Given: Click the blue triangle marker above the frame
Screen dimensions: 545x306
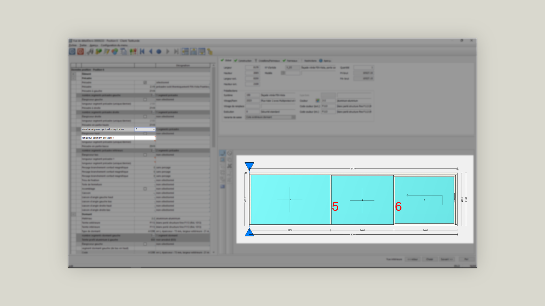Looking at the screenshot, I should click(x=249, y=166).
